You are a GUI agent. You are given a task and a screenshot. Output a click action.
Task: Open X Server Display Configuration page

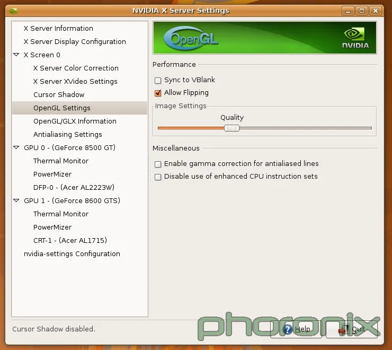(75, 42)
